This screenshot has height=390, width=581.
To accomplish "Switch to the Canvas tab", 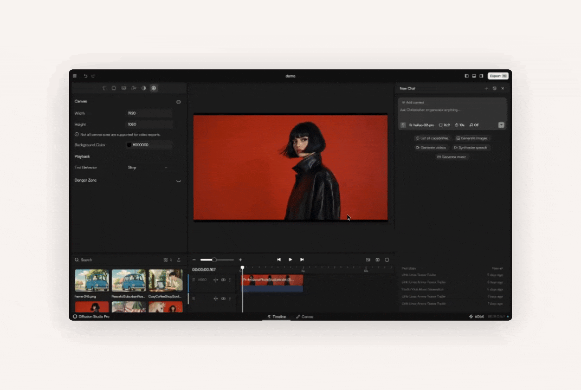I will point(305,317).
